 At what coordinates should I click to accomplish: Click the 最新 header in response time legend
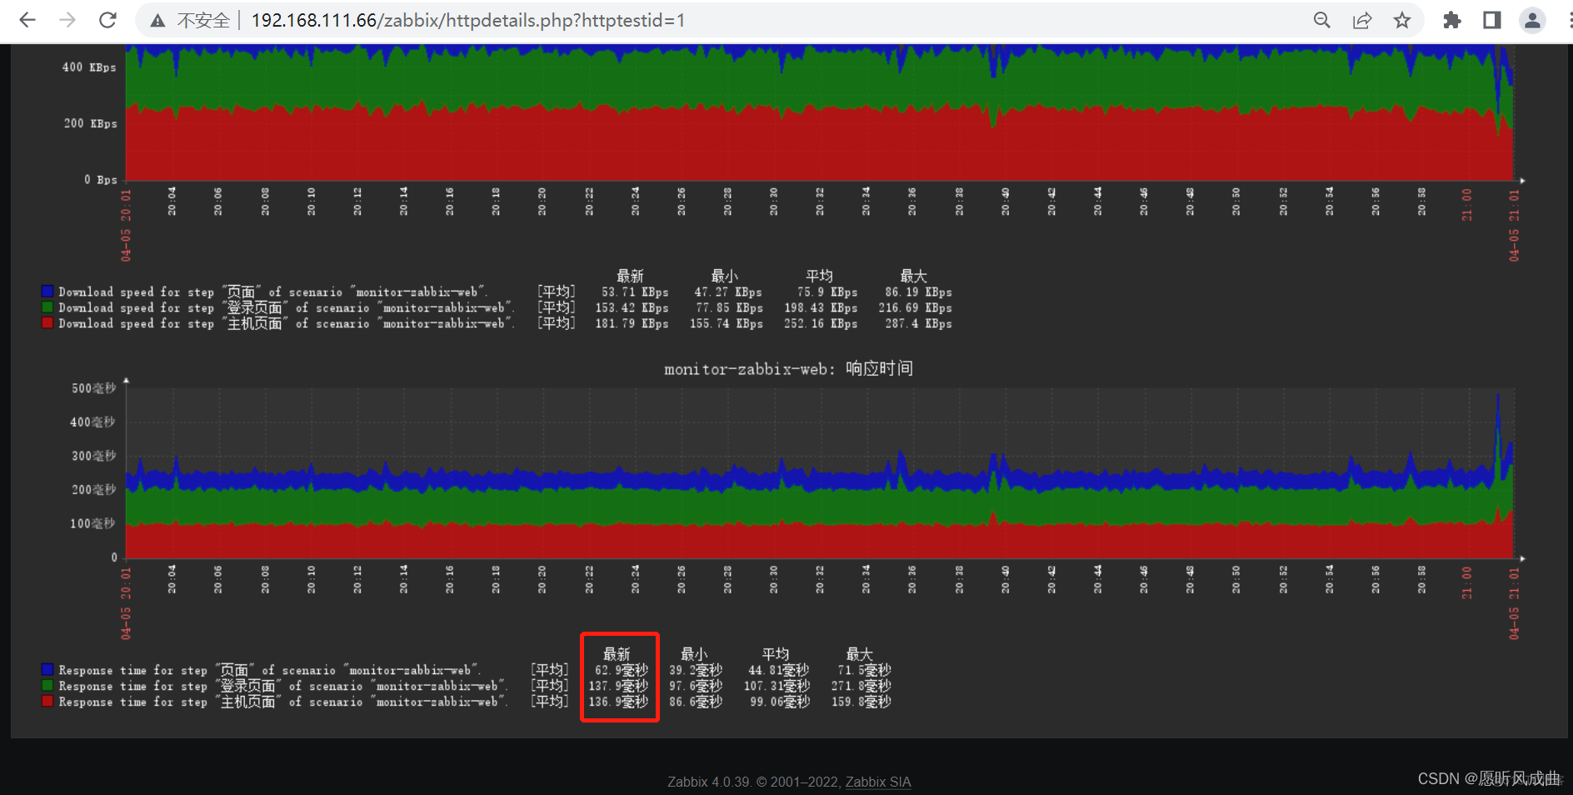pyautogui.click(x=617, y=654)
